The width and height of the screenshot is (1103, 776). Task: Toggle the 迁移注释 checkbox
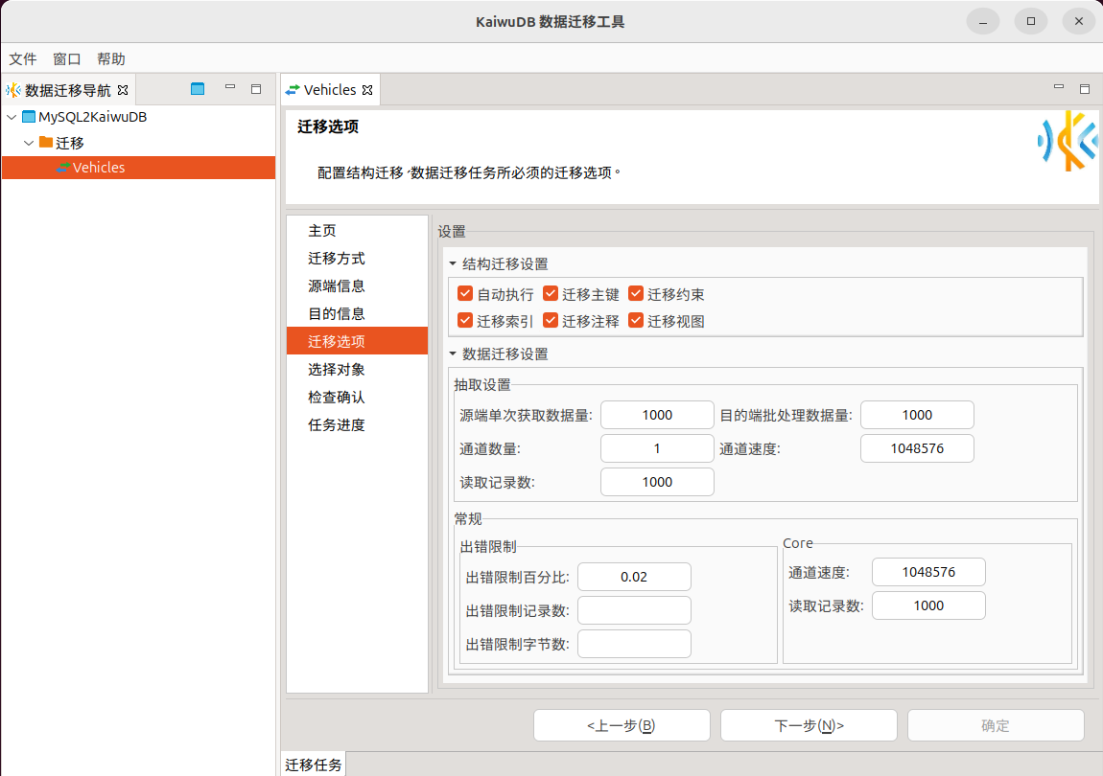tap(551, 321)
